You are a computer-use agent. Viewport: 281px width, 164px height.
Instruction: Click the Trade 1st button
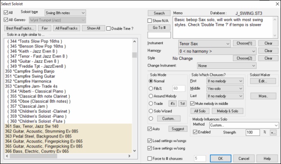[x=183, y=104]
